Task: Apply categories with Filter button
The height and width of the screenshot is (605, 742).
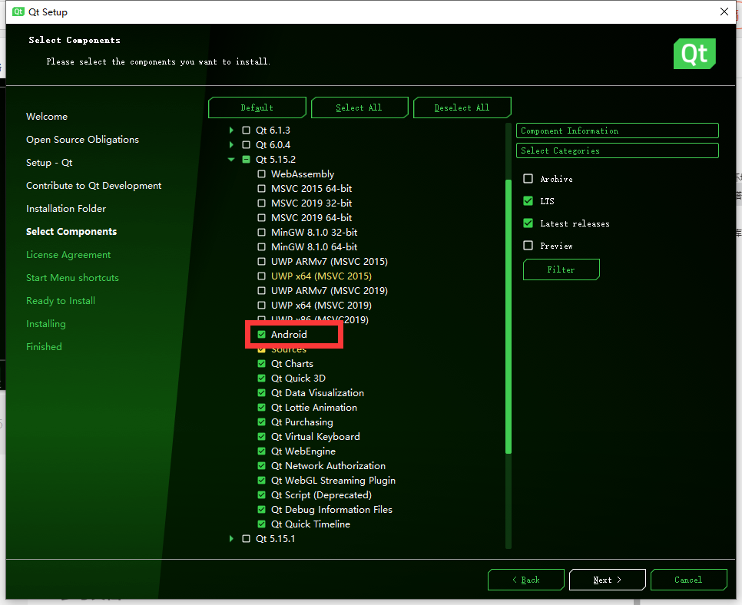Action: [x=561, y=269]
